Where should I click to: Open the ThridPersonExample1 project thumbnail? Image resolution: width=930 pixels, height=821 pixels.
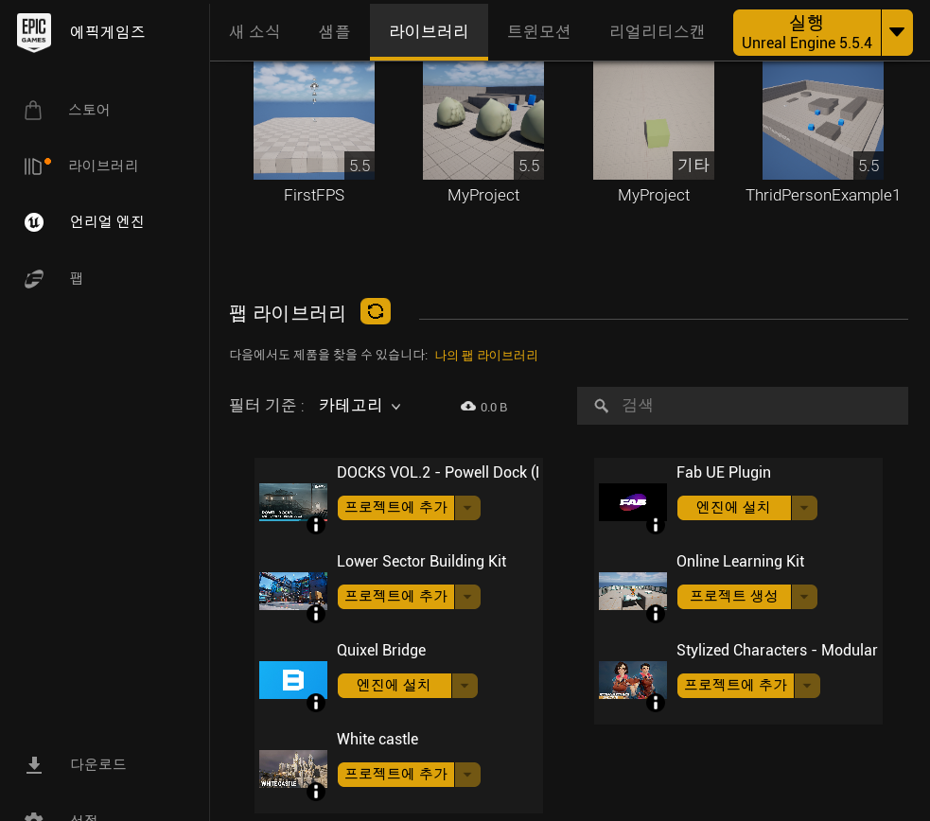click(x=823, y=120)
